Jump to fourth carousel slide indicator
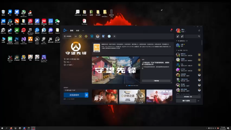Screen dimensions: 231x130 pyautogui.click(x=137, y=86)
